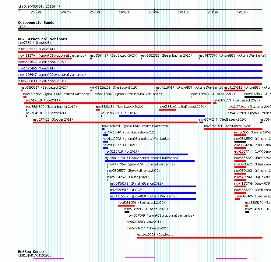Click the nsv5456172 (ByrskaBishop2022) blue bar
The height and width of the screenshot is (262, 271).
153,186
